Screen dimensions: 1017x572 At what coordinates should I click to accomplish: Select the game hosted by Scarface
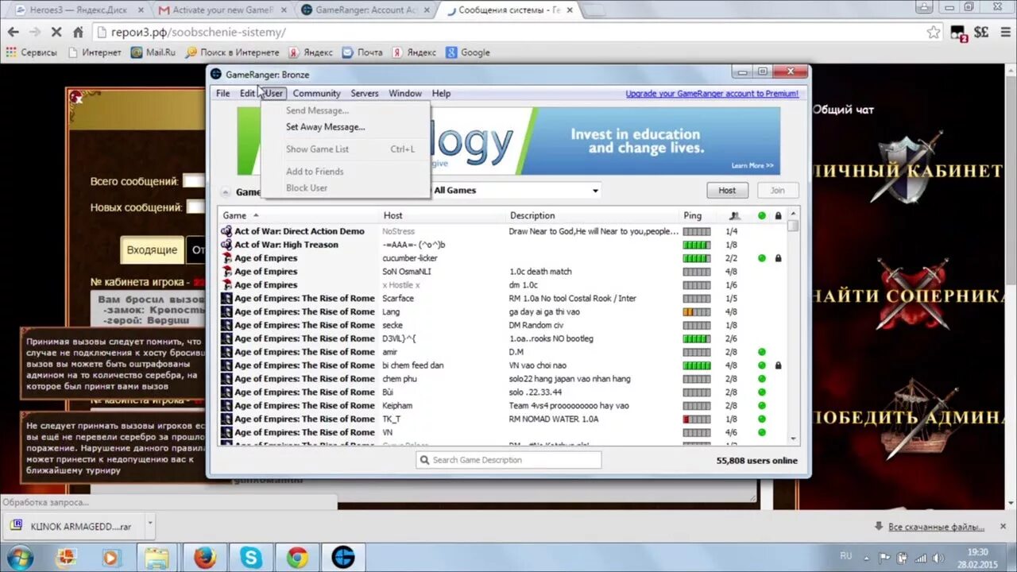click(x=503, y=299)
